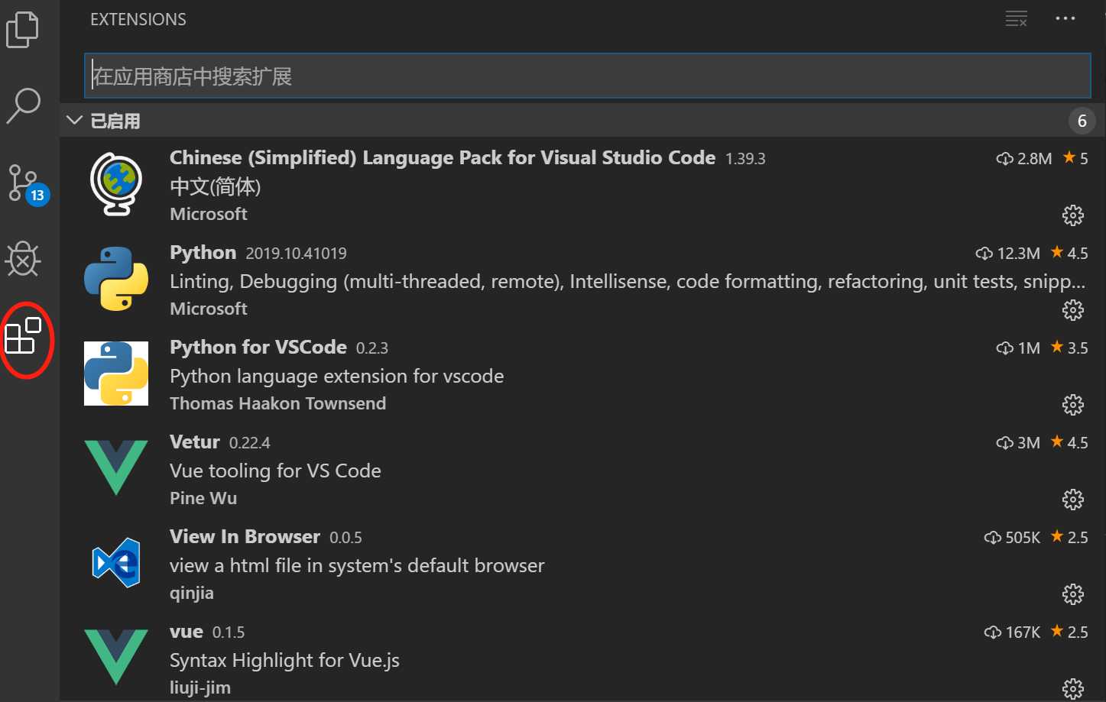Collapse the 已启用 extensions section
The height and width of the screenshot is (702, 1106).
[x=74, y=121]
